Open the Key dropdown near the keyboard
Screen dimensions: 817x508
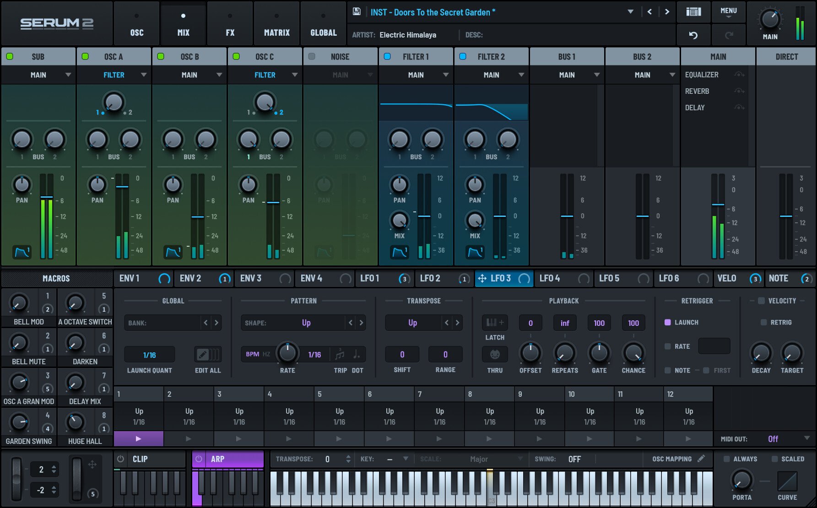click(x=405, y=459)
